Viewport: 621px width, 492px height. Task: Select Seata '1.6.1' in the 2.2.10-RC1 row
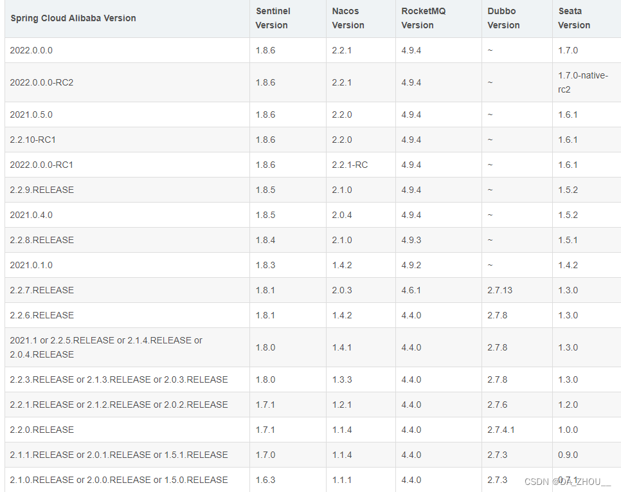pos(568,140)
